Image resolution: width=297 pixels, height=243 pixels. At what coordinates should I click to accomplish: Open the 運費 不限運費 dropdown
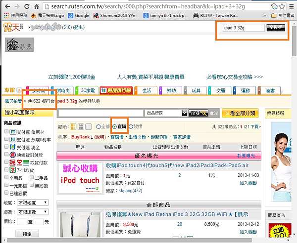(33, 212)
